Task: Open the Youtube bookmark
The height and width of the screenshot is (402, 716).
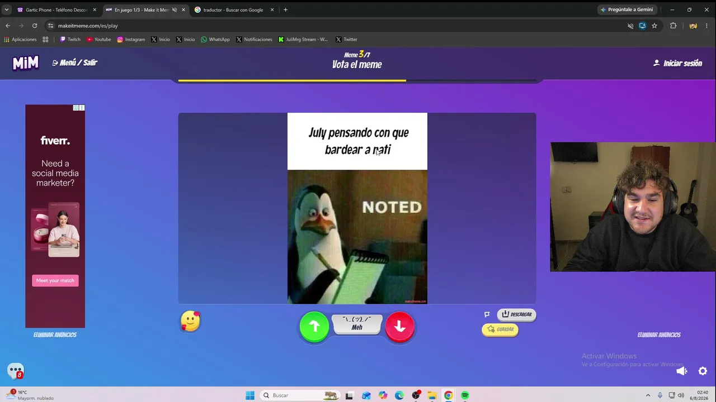Action: [x=99, y=40]
